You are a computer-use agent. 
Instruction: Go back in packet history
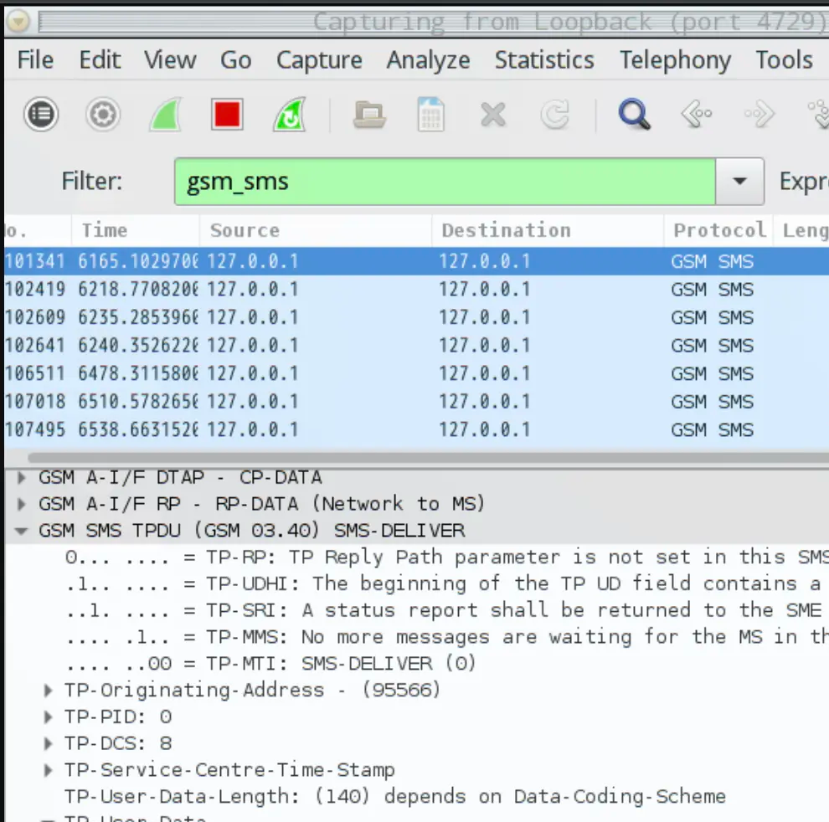click(696, 114)
